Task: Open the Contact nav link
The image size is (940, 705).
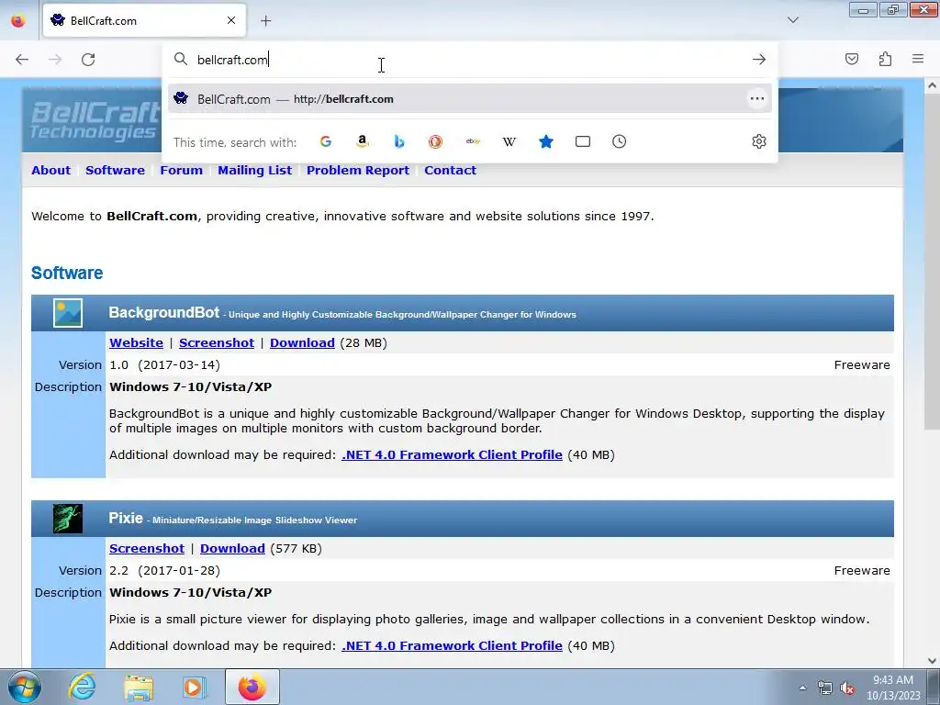Action: (x=450, y=170)
